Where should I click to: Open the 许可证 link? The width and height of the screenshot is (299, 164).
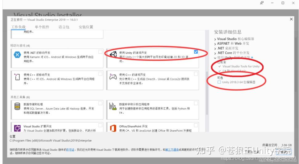coord(70,150)
